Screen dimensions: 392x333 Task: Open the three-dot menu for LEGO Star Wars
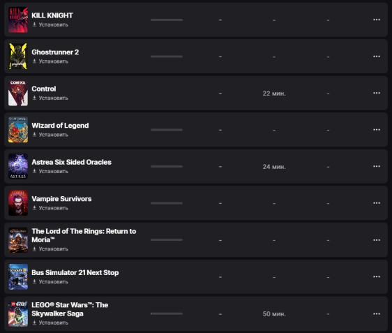[x=377, y=313]
